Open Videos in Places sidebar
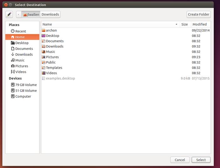220x168 pixels. (x=22, y=72)
